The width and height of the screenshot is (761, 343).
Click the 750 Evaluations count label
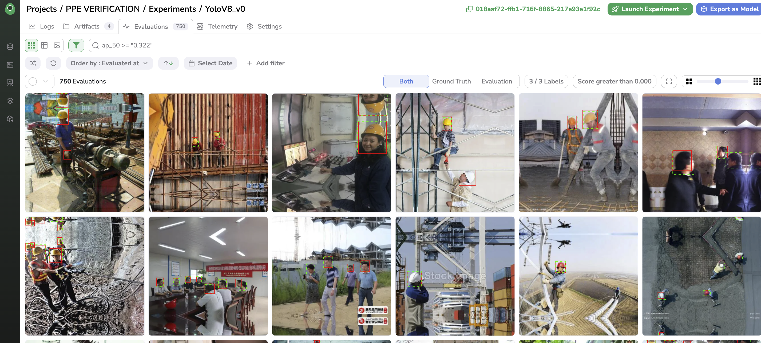point(83,81)
